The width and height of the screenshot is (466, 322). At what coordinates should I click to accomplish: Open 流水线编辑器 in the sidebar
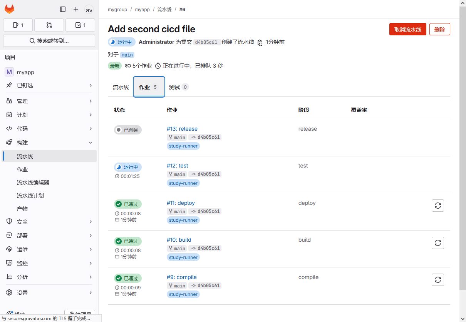click(x=33, y=183)
